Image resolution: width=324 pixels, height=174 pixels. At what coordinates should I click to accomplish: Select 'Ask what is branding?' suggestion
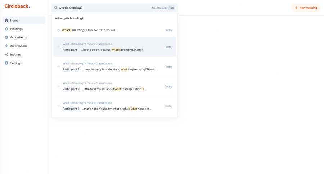[x=69, y=18]
